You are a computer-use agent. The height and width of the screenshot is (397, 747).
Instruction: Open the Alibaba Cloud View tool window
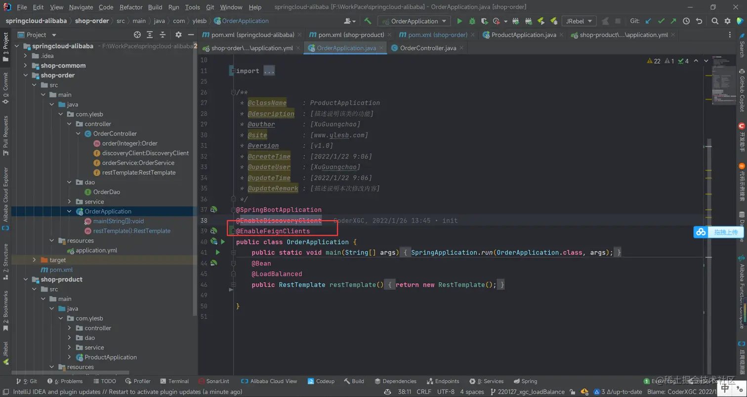coord(269,381)
